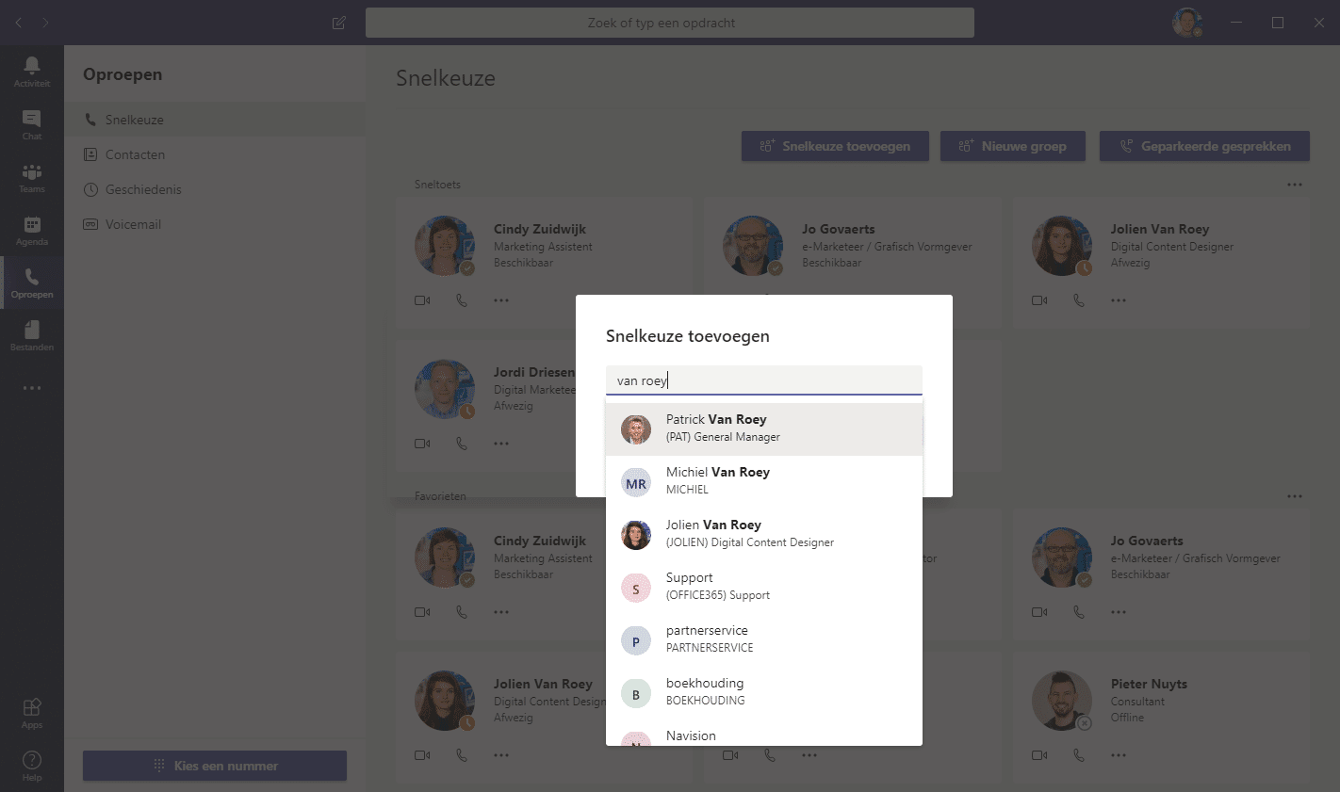This screenshot has width=1340, height=792.
Task: Select the Oproepen phone icon in sidebar
Action: coord(32,283)
